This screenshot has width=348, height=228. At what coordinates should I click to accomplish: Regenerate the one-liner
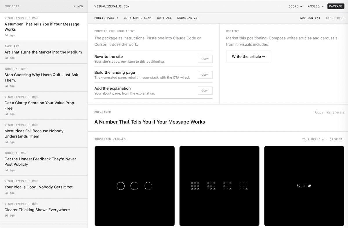335,112
